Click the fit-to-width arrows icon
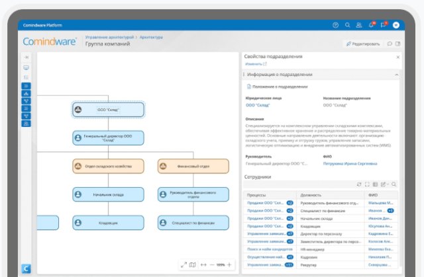This screenshot has height=277, width=424. click(x=203, y=265)
